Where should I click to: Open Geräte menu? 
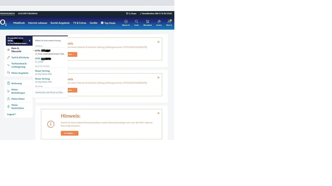pyautogui.click(x=93, y=23)
